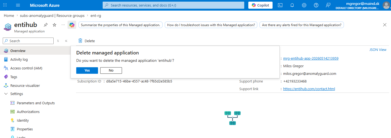Clear the sidebar search with X

pos(58,41)
